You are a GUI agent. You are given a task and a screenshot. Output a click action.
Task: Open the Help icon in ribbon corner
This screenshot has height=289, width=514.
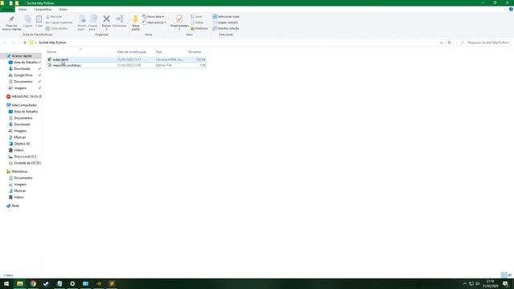click(x=511, y=9)
